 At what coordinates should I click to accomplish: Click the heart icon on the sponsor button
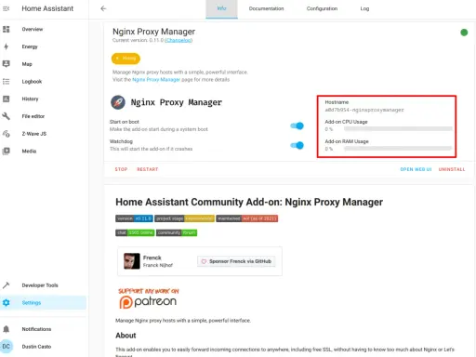point(204,261)
